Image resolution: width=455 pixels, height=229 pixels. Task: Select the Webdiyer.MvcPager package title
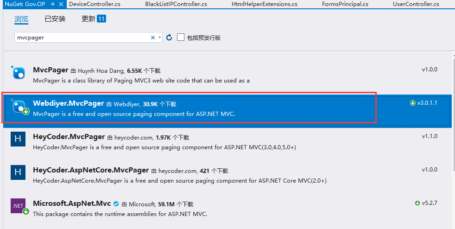[x=69, y=103]
